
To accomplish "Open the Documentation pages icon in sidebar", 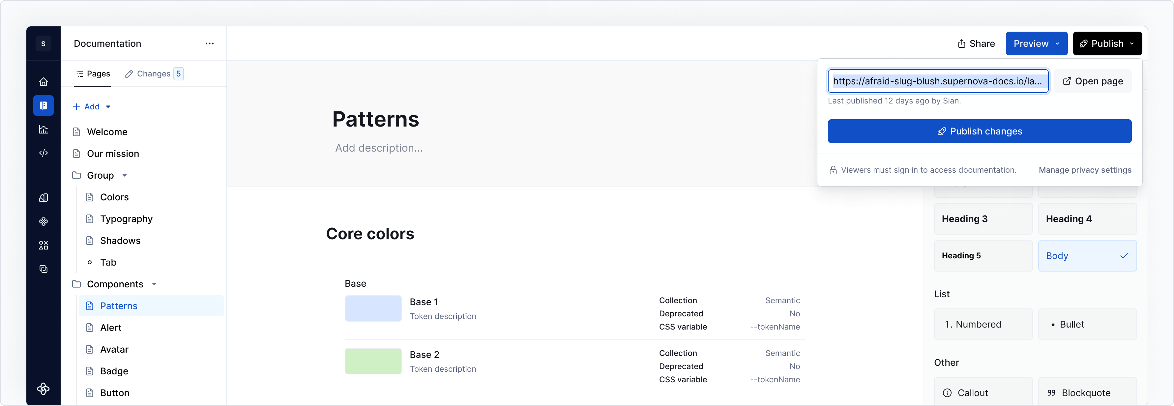I will click(43, 105).
